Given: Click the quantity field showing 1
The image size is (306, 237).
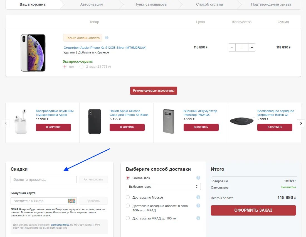Looking at the screenshot, I should click(x=242, y=47).
